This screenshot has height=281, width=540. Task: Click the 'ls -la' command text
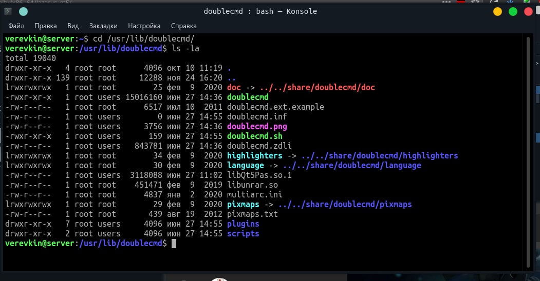coord(185,48)
